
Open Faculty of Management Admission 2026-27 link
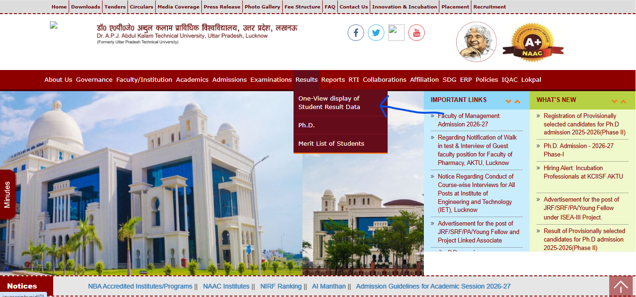[469, 120]
